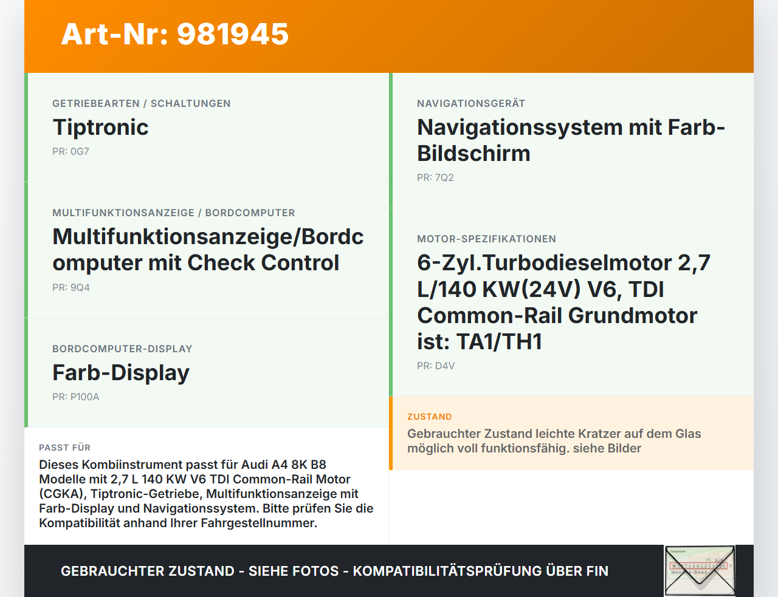Select the GEBRAUCHTER ZUSTAND banner text
The image size is (778, 597).
coord(334,571)
